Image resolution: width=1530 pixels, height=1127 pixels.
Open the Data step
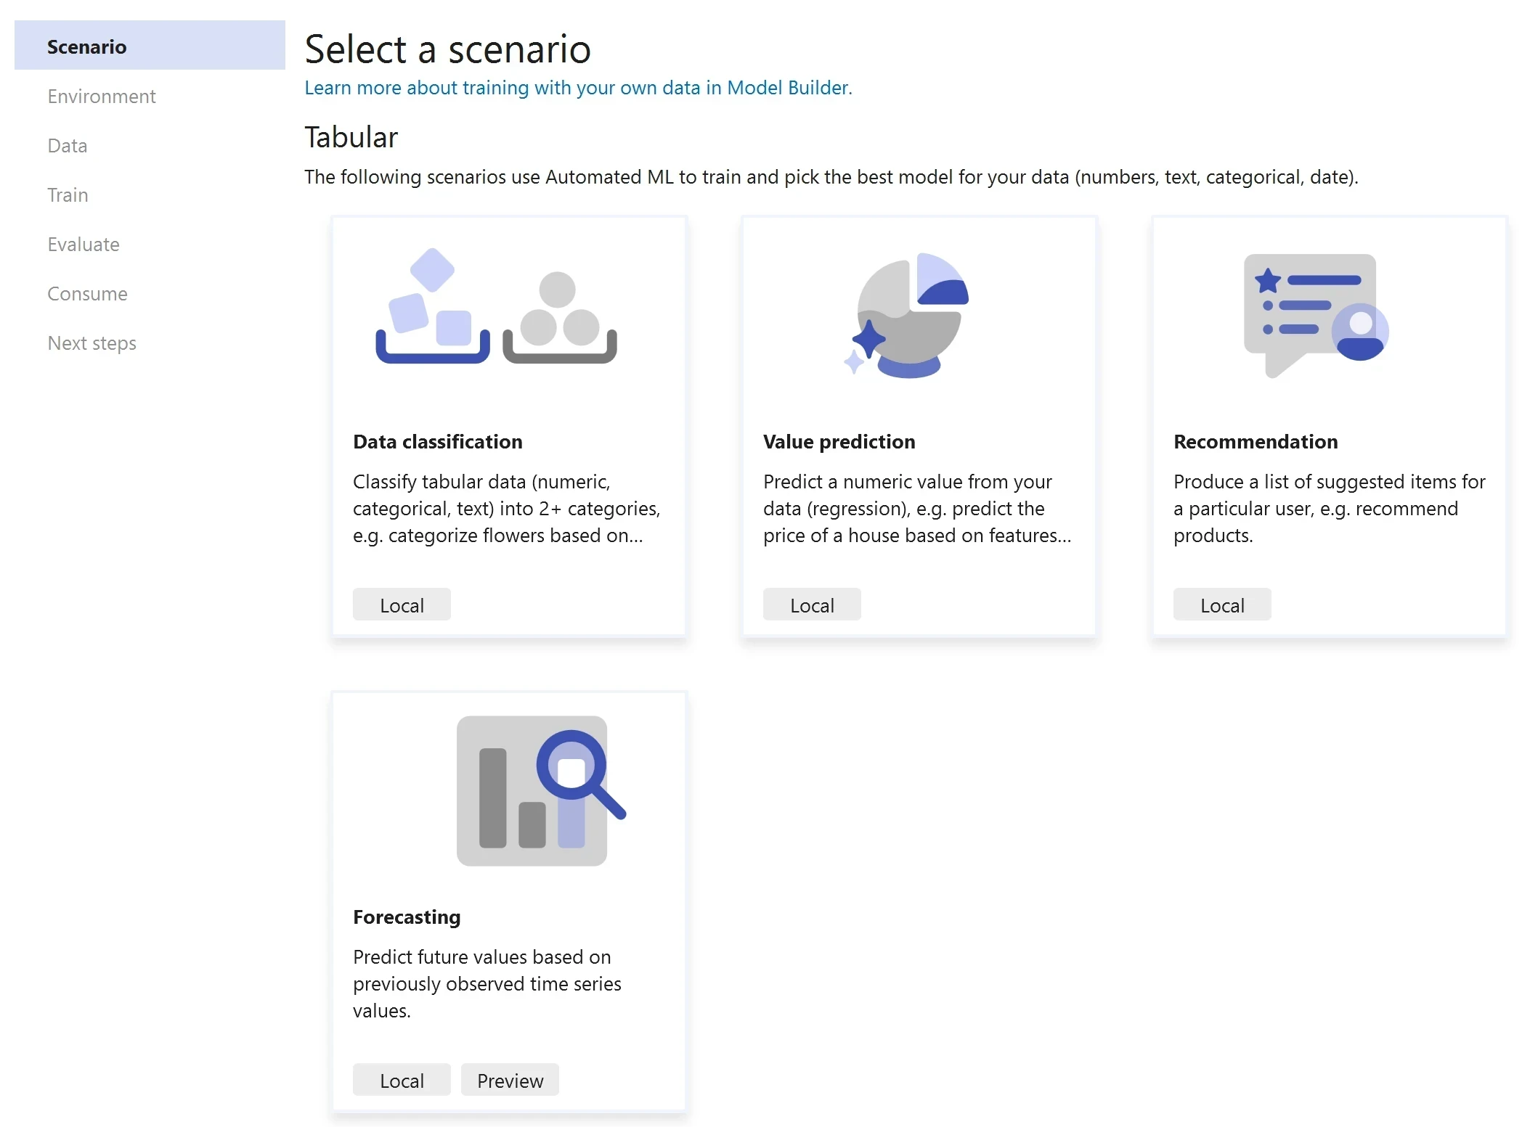coord(67,145)
